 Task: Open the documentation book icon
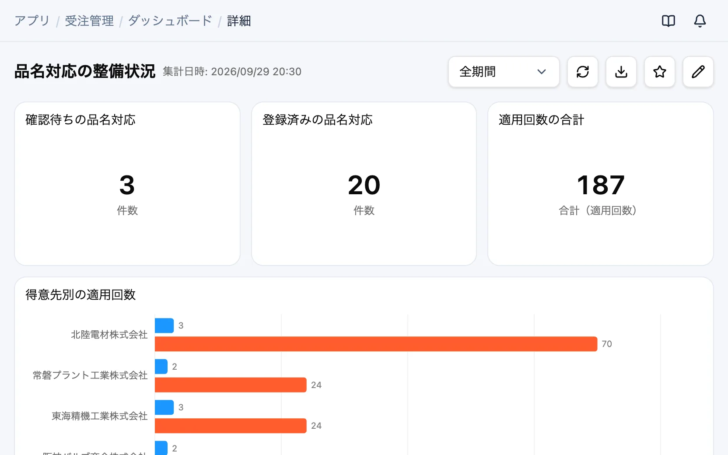tap(668, 21)
